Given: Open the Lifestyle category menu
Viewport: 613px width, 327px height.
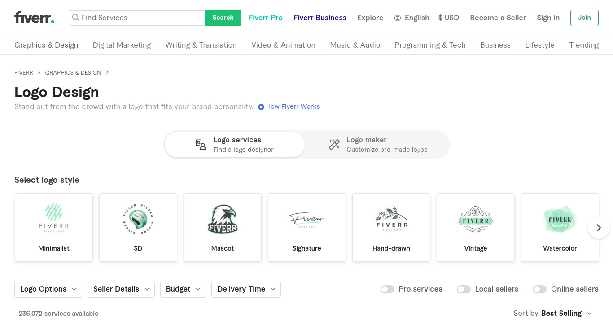Looking at the screenshot, I should pyautogui.click(x=540, y=45).
